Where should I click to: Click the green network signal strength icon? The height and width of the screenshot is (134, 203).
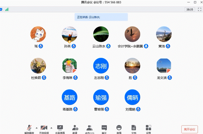click(7, 9)
